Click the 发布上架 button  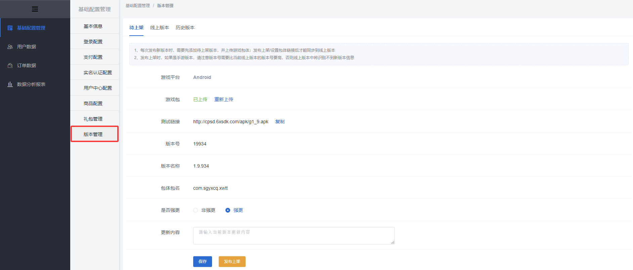coord(232,262)
